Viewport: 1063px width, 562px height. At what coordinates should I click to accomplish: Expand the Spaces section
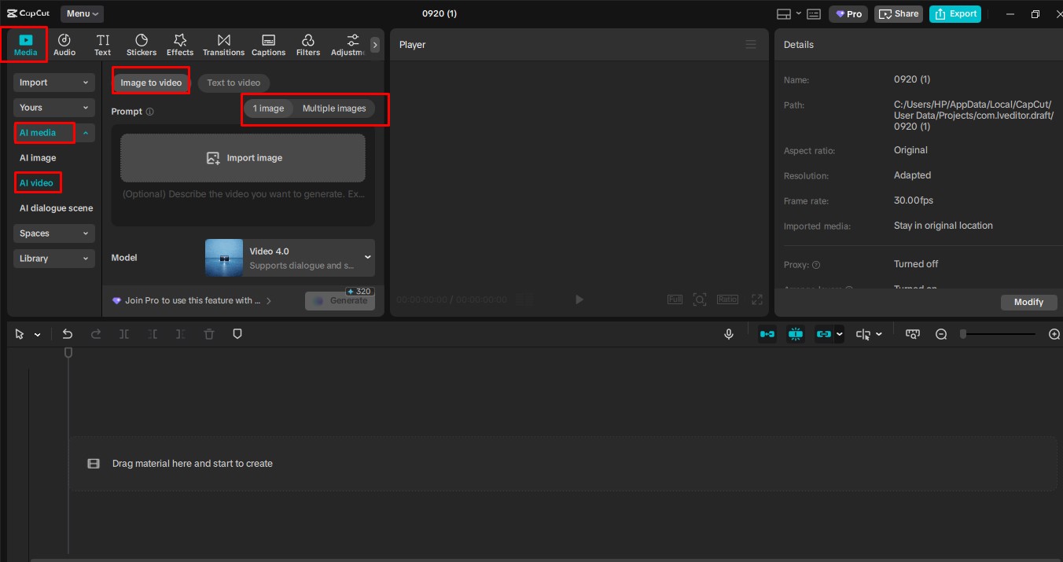click(53, 233)
